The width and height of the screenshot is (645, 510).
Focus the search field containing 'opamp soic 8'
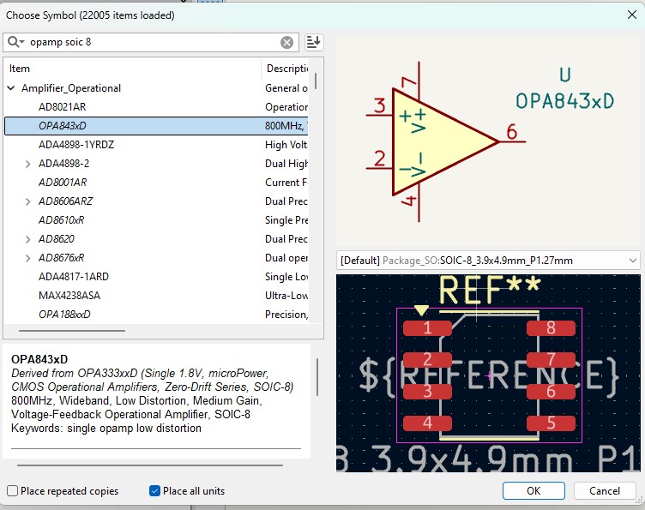(x=153, y=42)
